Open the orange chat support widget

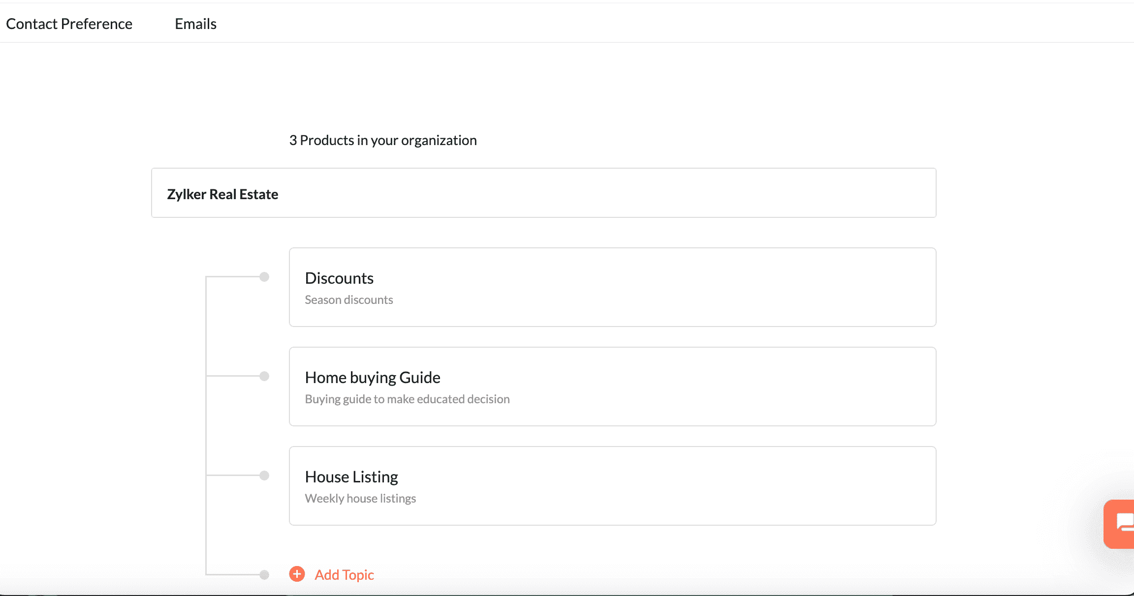tap(1119, 524)
